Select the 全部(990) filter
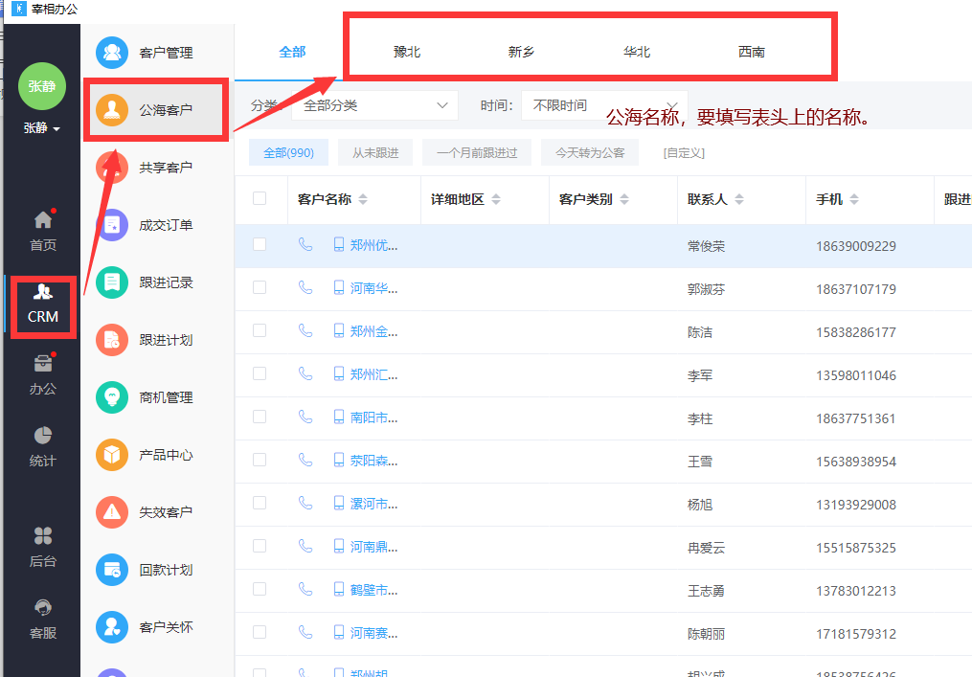972x677 pixels. tap(288, 152)
